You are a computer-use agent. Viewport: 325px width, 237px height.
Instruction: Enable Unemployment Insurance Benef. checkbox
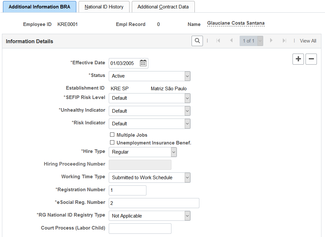pos(112,143)
